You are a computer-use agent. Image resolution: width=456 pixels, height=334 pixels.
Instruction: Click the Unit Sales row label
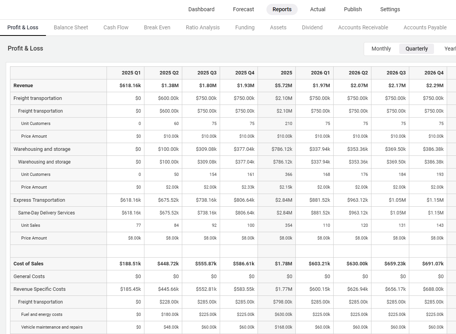tap(31, 225)
